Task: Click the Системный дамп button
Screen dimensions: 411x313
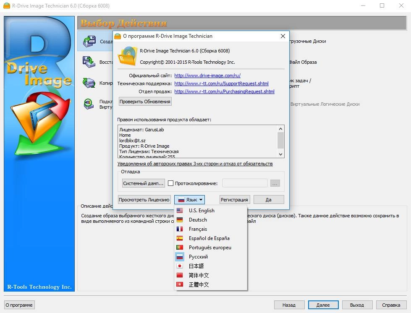Action: (x=144, y=183)
